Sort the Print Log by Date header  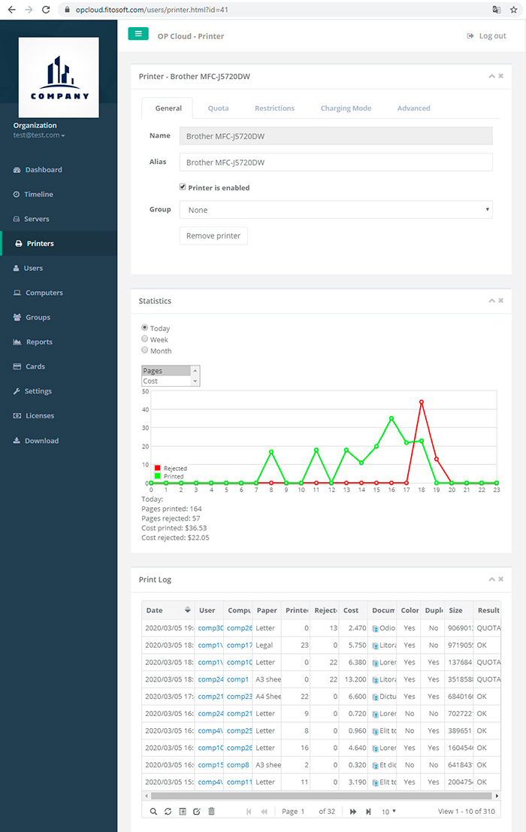pos(168,610)
